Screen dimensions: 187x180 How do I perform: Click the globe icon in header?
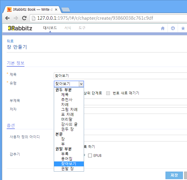(173, 28)
